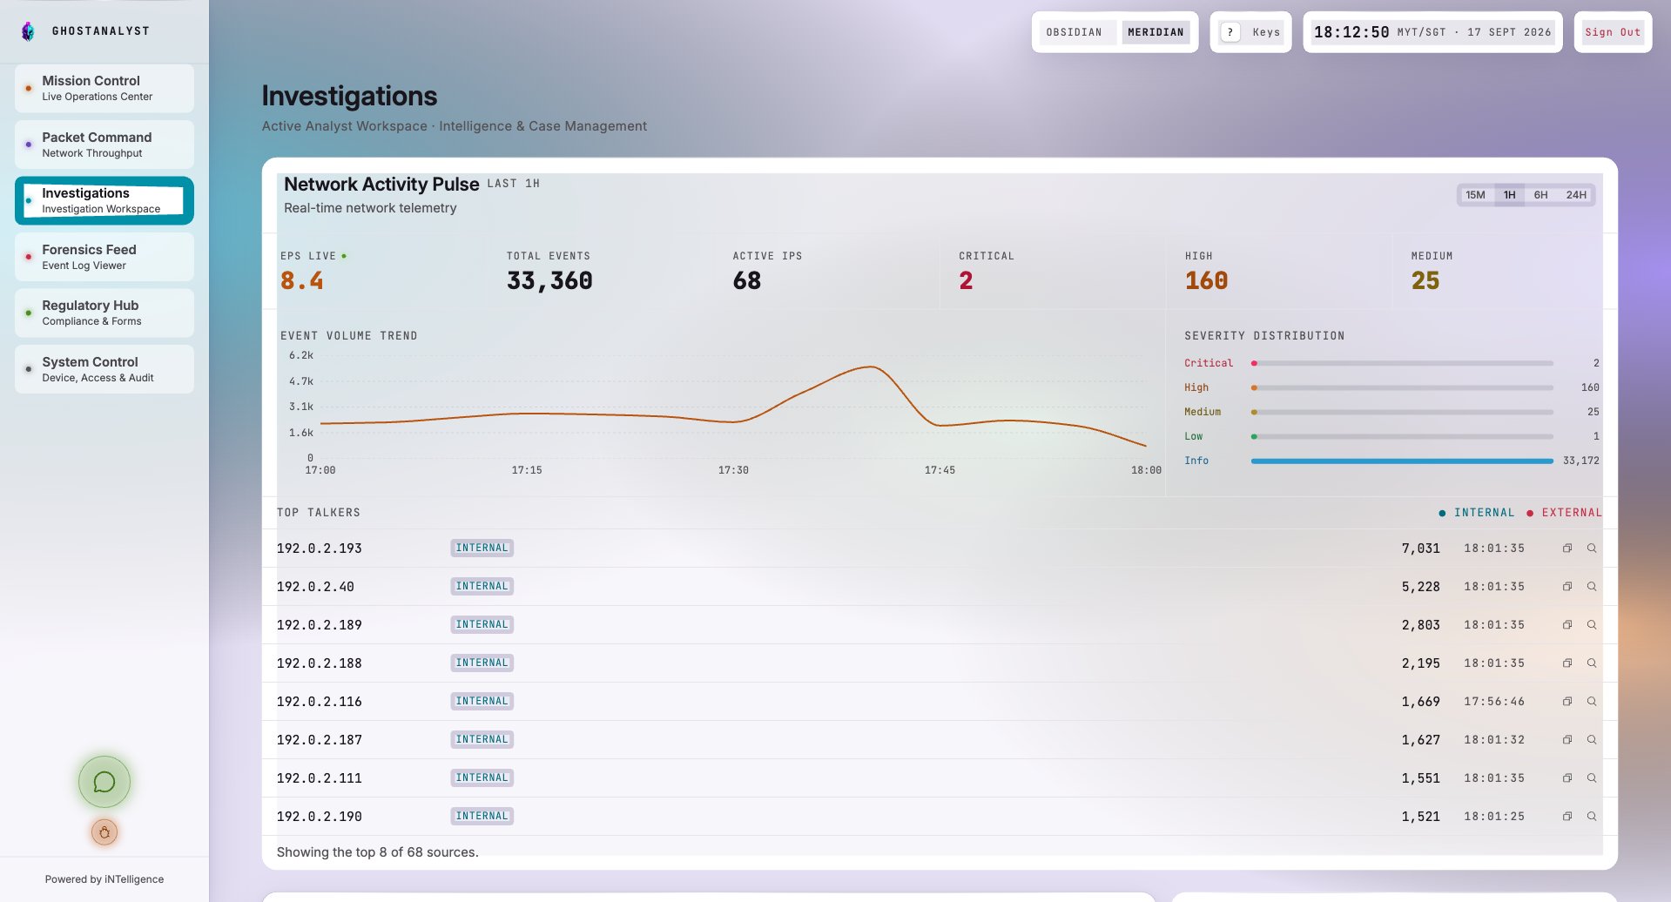Switch to the Obsidian theme
Viewport: 1671px width, 902px height.
pyautogui.click(x=1074, y=32)
